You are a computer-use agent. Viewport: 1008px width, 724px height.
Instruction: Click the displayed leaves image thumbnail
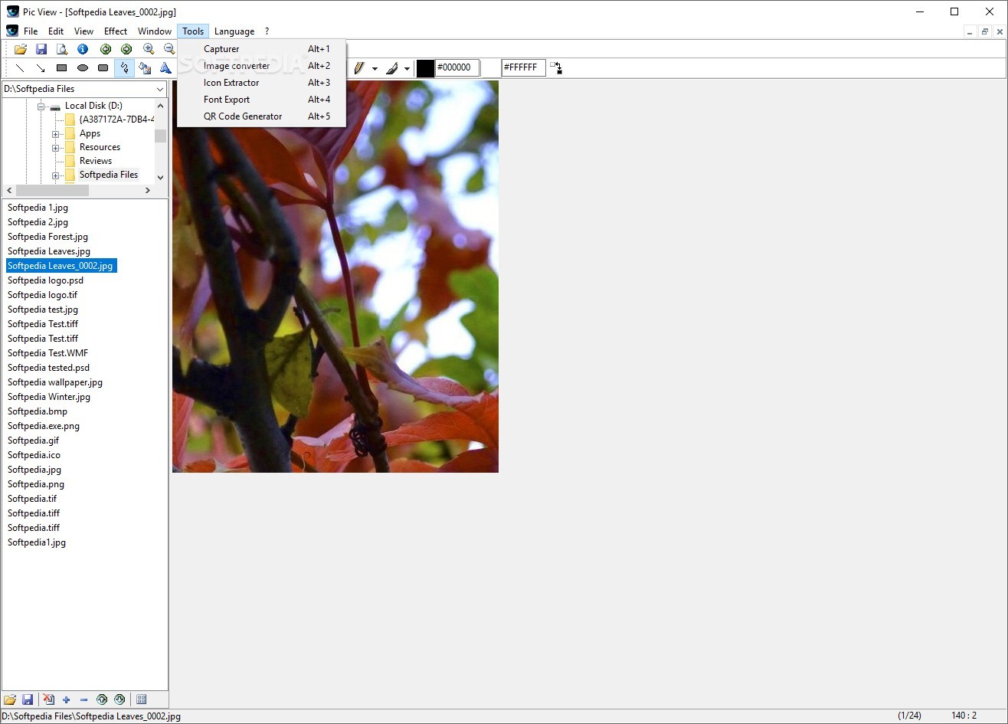[x=335, y=276]
